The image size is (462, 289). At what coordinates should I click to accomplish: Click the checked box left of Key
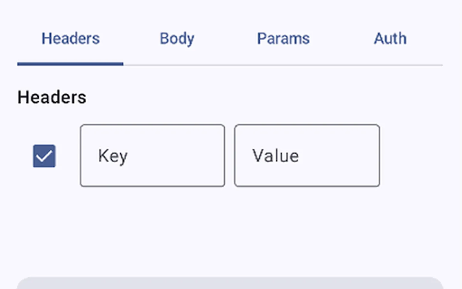tap(44, 156)
